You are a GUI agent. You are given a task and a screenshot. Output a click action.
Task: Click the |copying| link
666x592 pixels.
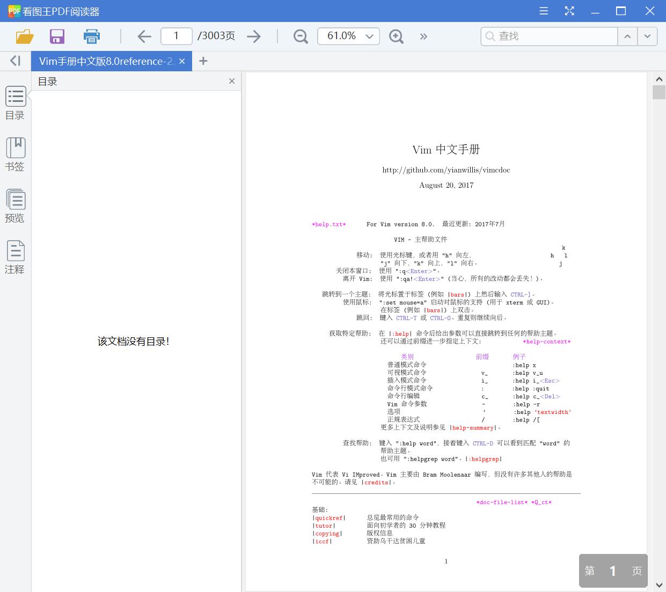(x=327, y=534)
